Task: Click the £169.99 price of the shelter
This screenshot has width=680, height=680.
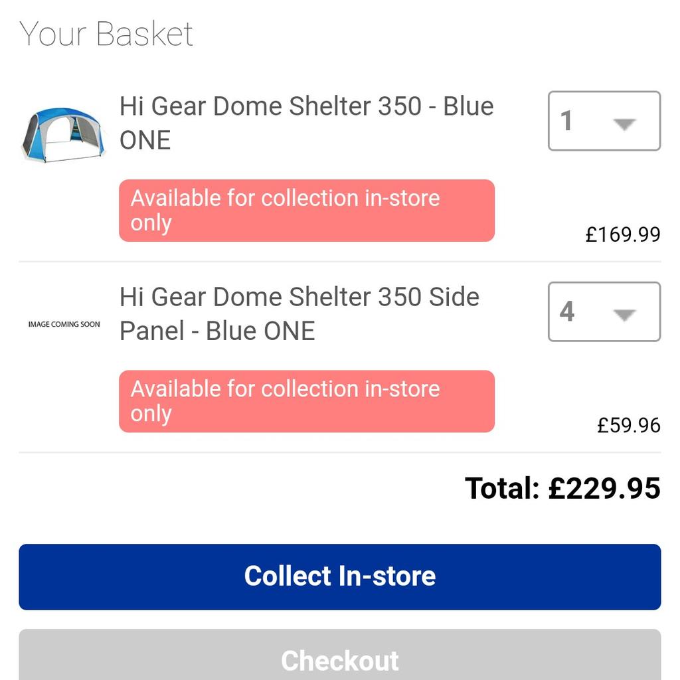Action: 623,234
